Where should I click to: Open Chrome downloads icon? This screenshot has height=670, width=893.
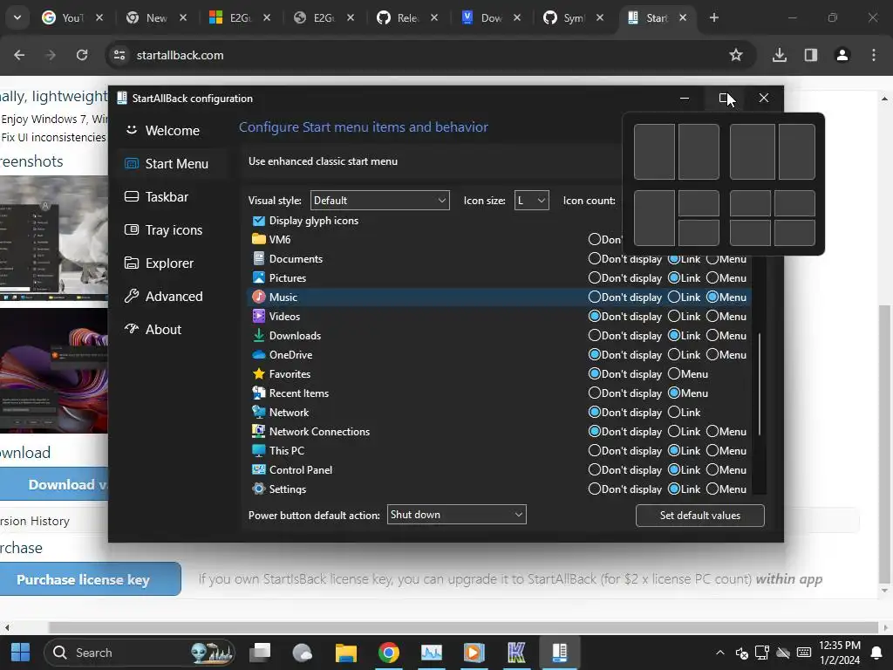pyautogui.click(x=779, y=55)
